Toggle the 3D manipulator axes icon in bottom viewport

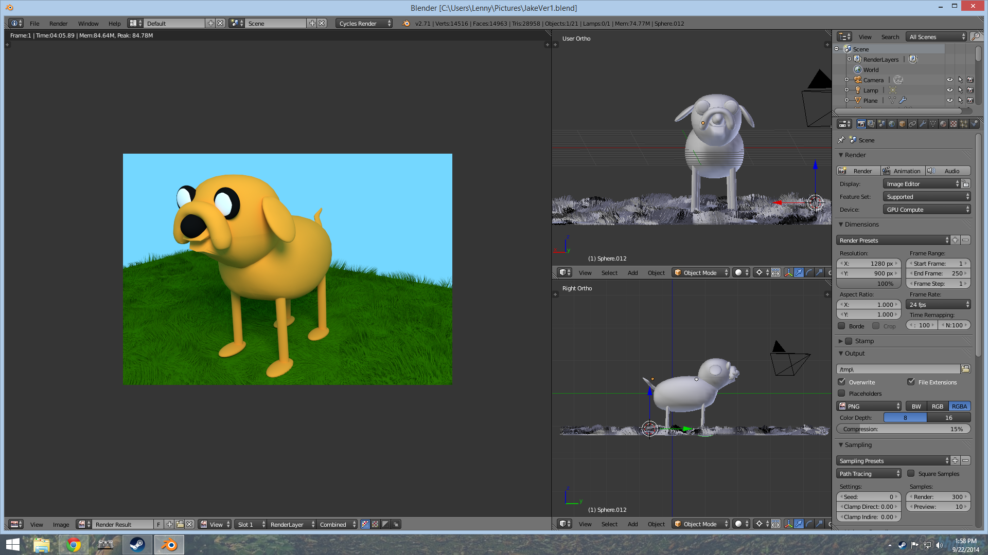[788, 524]
